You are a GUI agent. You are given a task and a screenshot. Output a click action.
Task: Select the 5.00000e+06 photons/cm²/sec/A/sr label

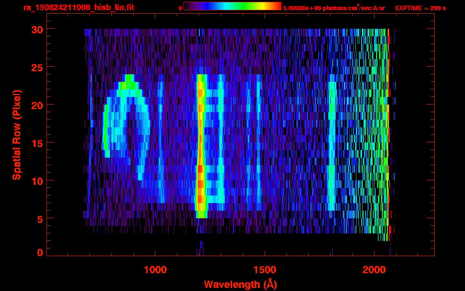click(x=334, y=8)
